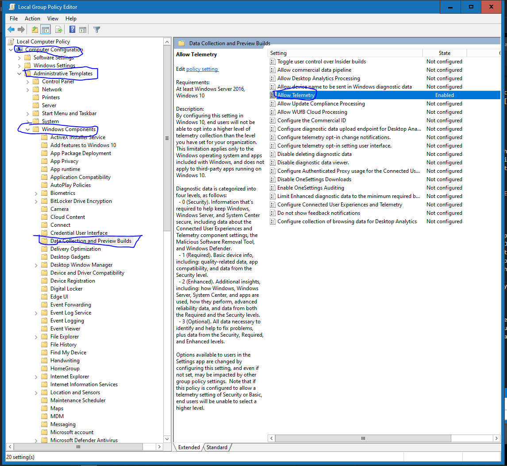Click the Up one level folder icon

35,30
